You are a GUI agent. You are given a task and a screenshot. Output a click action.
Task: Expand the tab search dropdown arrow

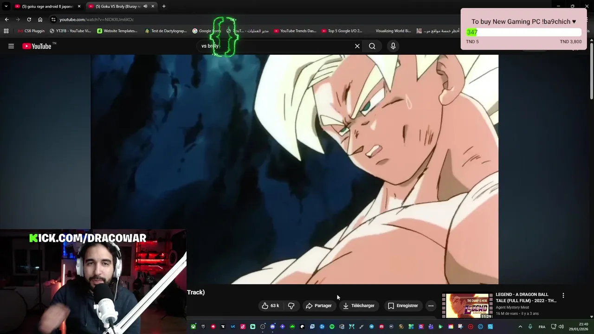pos(6,6)
